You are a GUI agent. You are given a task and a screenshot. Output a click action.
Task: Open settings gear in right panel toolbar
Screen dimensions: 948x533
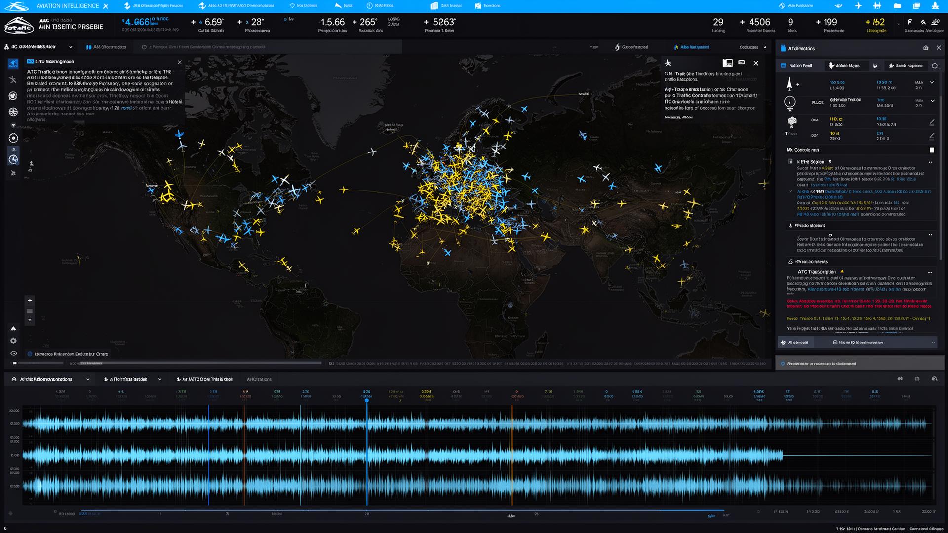(935, 66)
